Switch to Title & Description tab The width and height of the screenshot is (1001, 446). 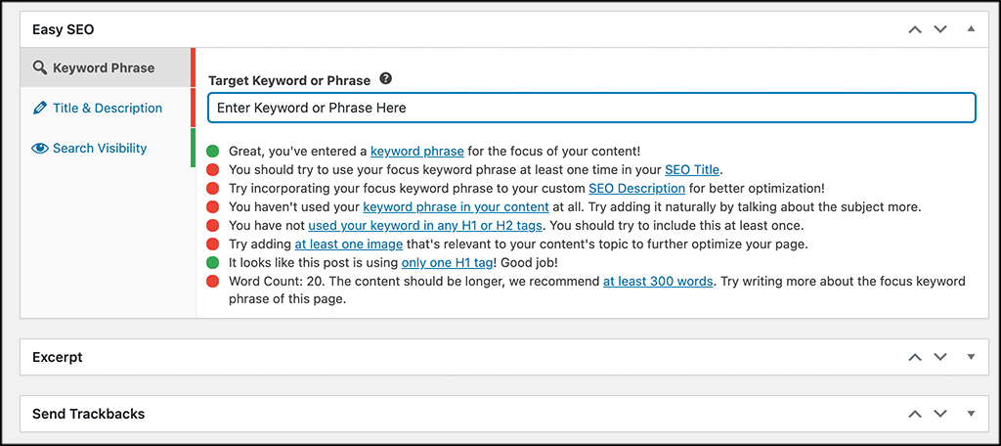tap(106, 108)
